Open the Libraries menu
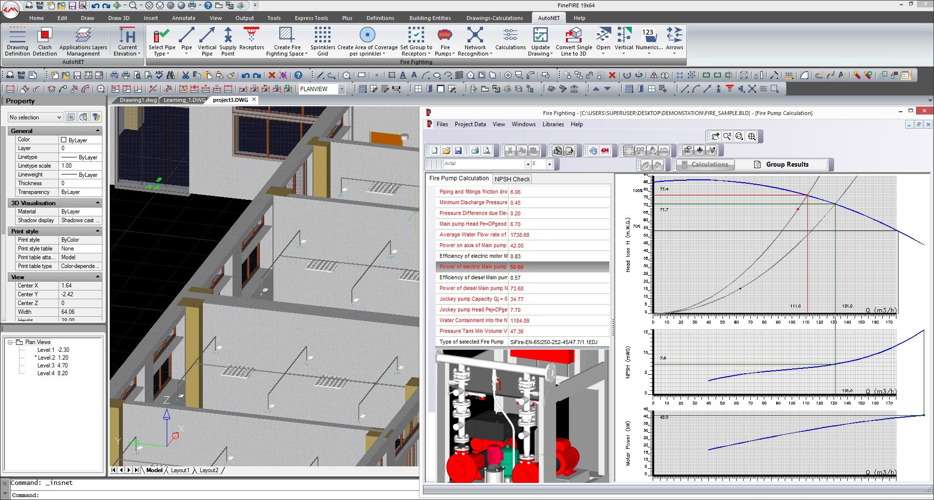 coord(553,124)
